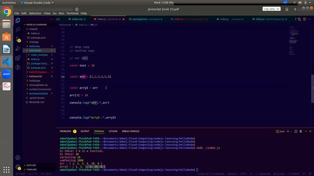Close the active index.js editor tab
The width and height of the screenshot is (314, 176).
coord(124,19)
